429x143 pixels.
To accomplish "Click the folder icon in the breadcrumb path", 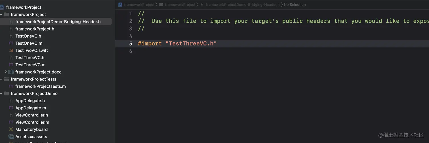I will tap(161, 5).
